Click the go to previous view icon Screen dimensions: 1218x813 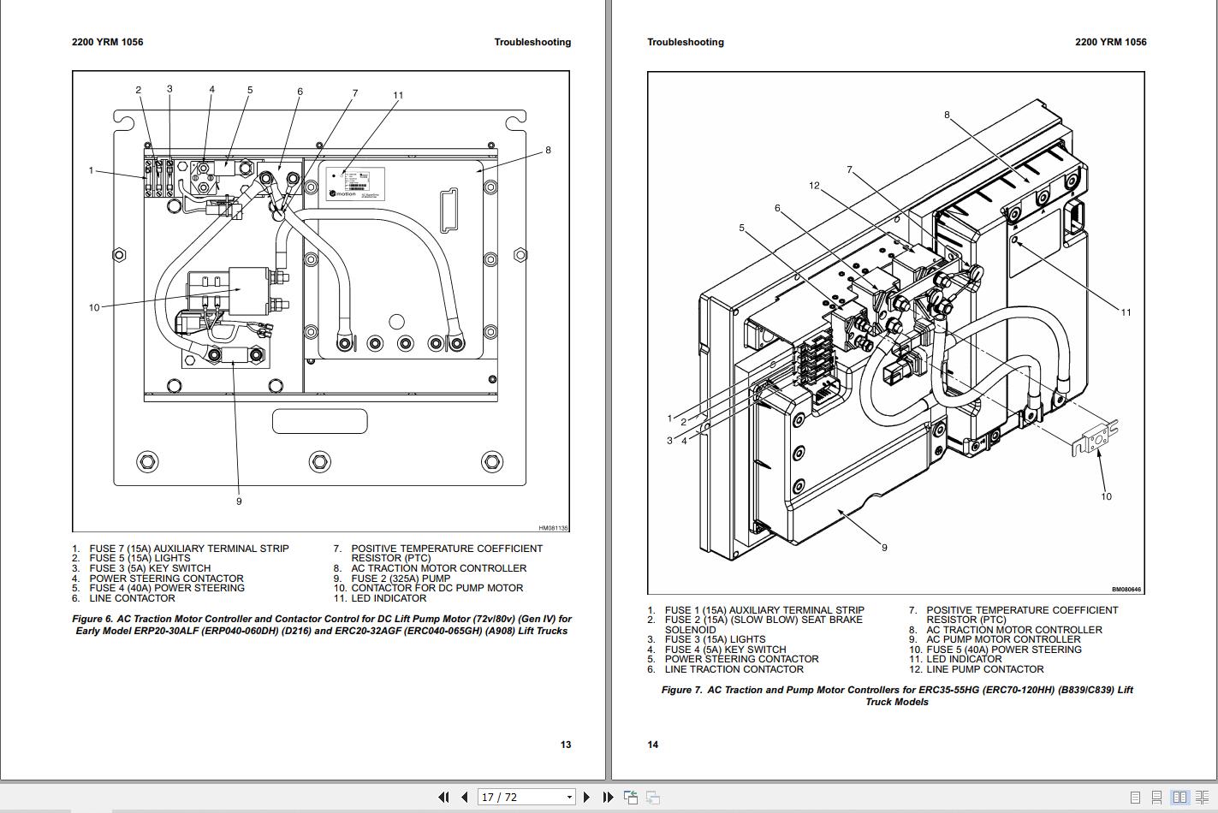(631, 797)
